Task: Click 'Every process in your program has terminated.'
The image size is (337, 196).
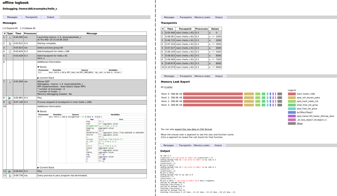Action: [x=62, y=176]
